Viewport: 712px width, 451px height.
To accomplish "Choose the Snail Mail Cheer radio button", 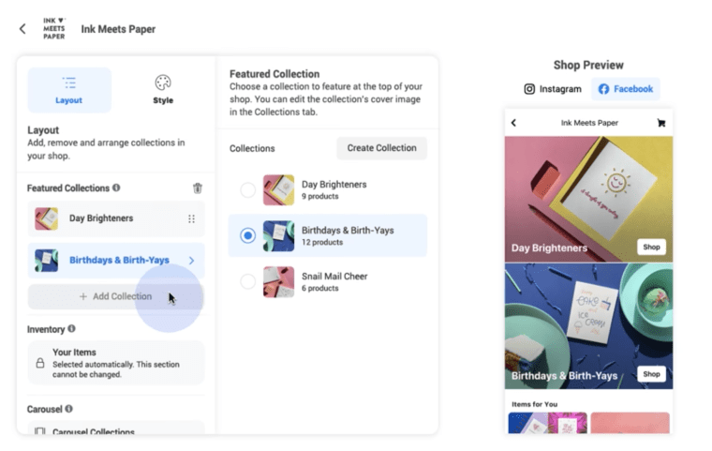I will (x=247, y=281).
